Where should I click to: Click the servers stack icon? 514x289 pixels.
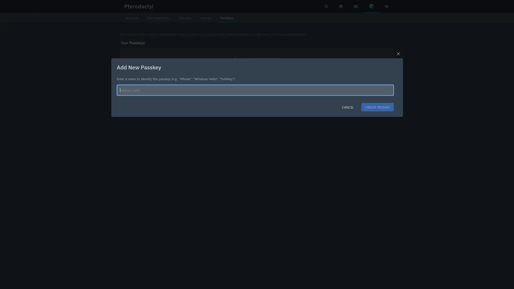pos(341,6)
